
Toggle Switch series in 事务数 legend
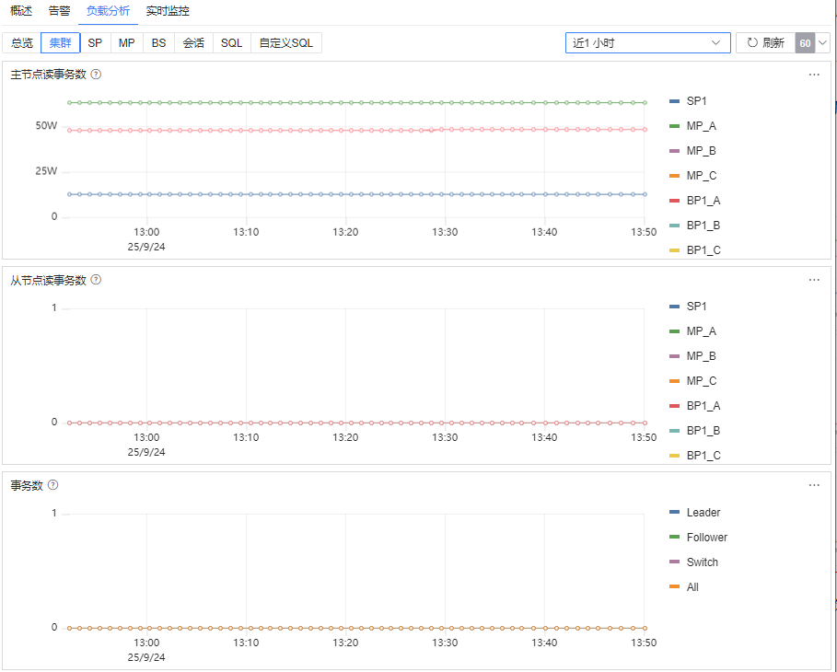pos(693,562)
